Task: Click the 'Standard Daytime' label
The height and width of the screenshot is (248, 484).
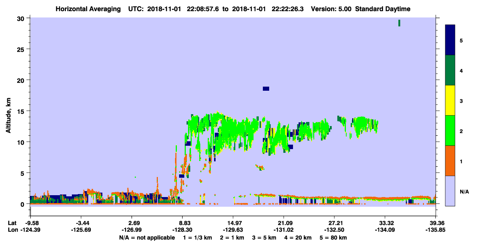Action: [383, 9]
